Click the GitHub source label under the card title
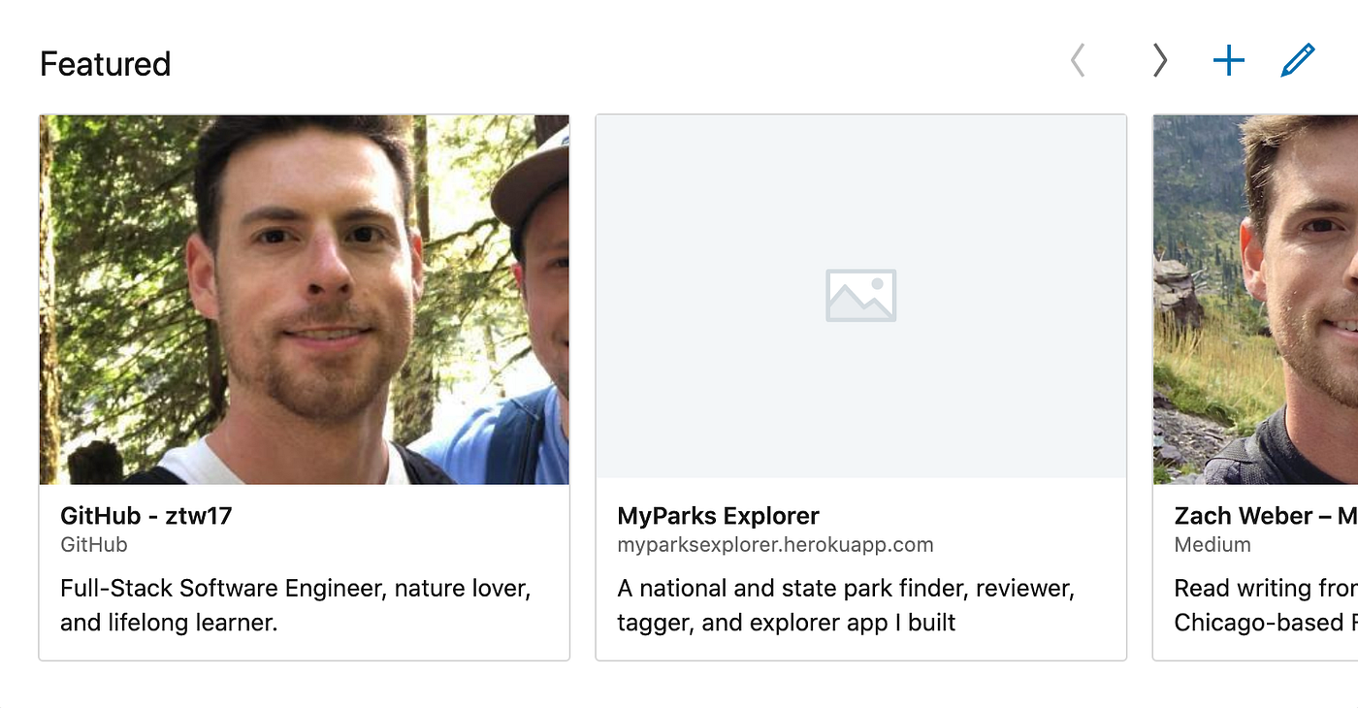This screenshot has height=708, width=1358. pos(91,544)
